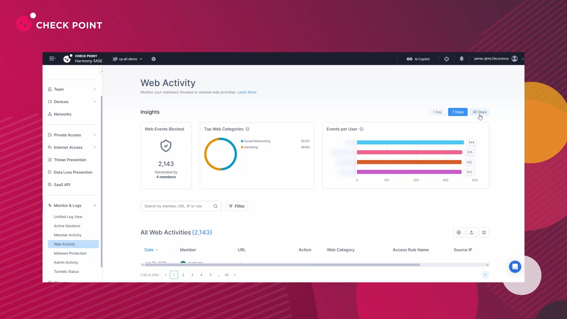Click the export upload icon

click(471, 232)
